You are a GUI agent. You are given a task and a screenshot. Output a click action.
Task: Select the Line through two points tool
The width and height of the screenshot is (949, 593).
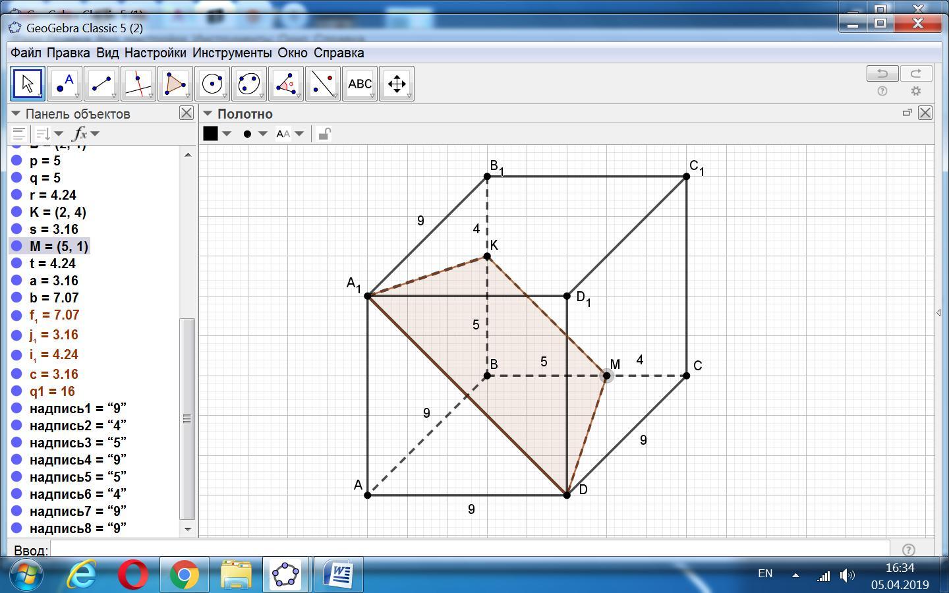pyautogui.click(x=101, y=84)
